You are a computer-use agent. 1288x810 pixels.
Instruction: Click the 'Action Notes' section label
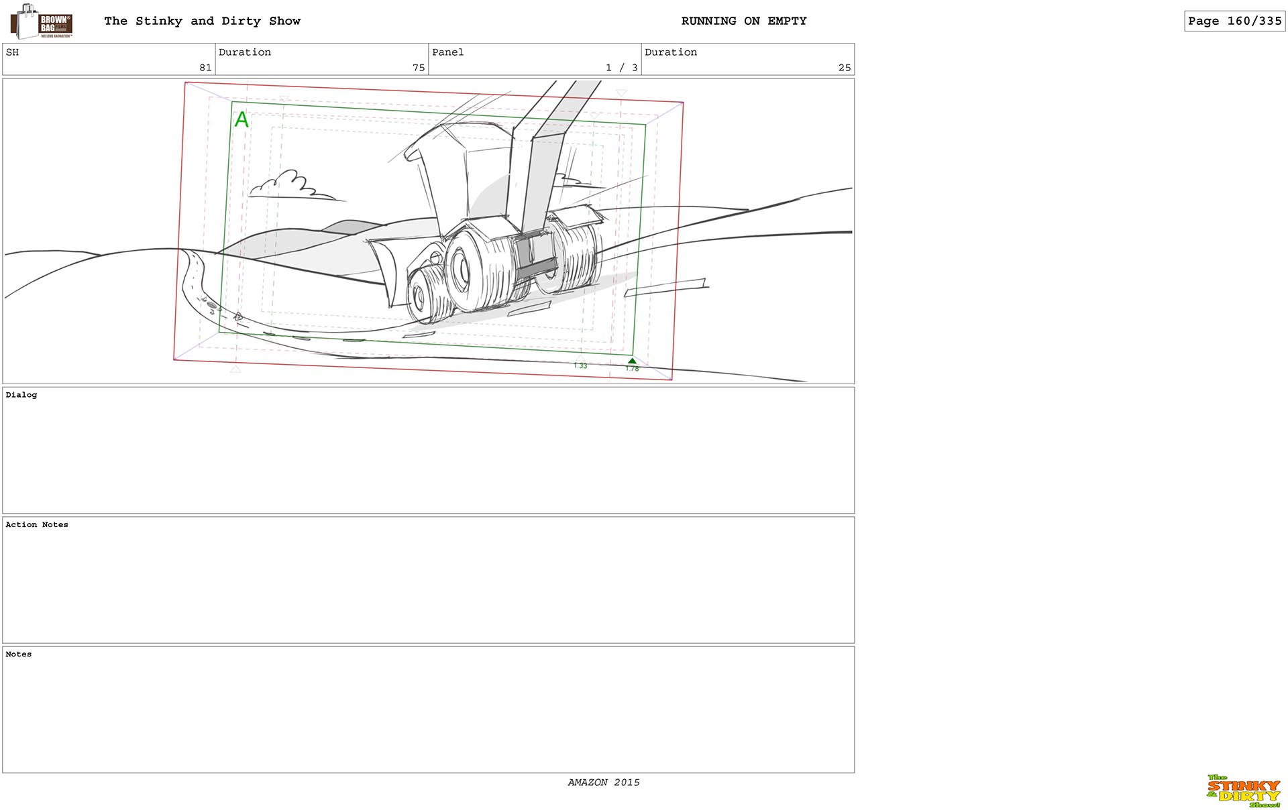37,524
